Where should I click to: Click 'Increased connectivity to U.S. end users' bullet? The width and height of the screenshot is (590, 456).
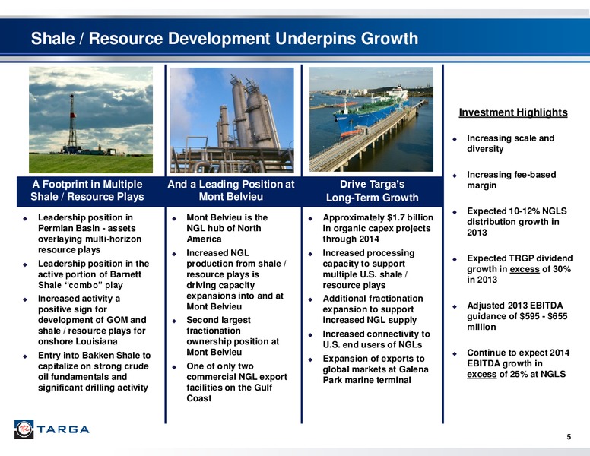pyautogui.click(x=376, y=340)
